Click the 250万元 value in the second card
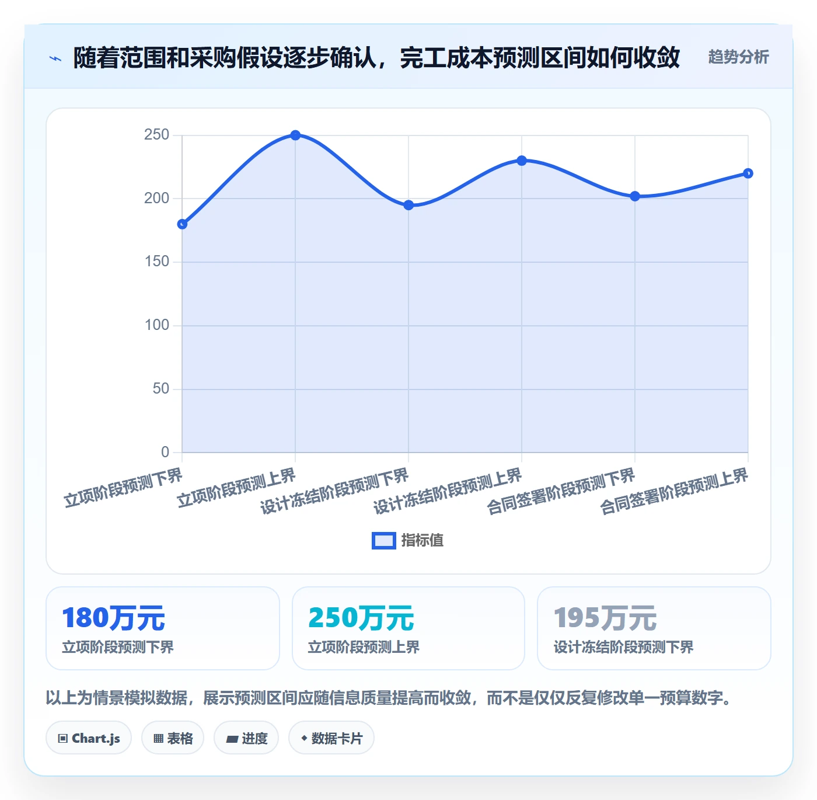The width and height of the screenshot is (817, 800). (x=361, y=618)
